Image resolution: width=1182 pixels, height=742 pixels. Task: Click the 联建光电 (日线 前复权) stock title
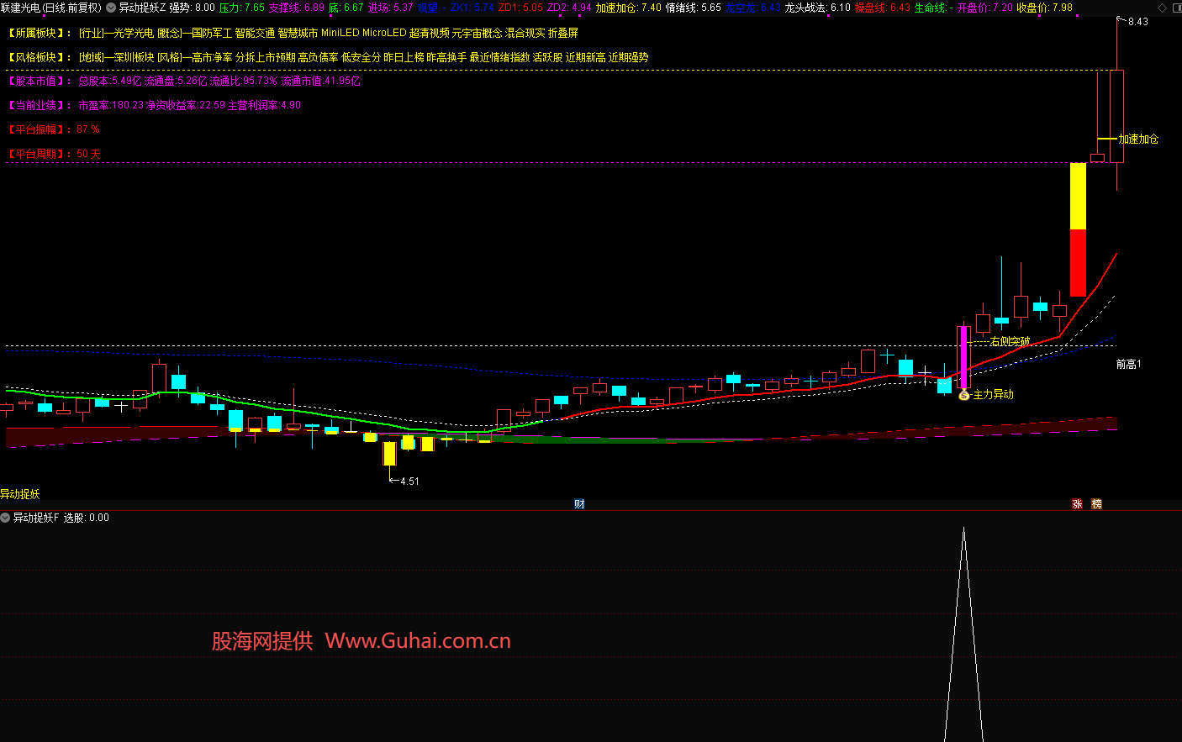point(50,8)
